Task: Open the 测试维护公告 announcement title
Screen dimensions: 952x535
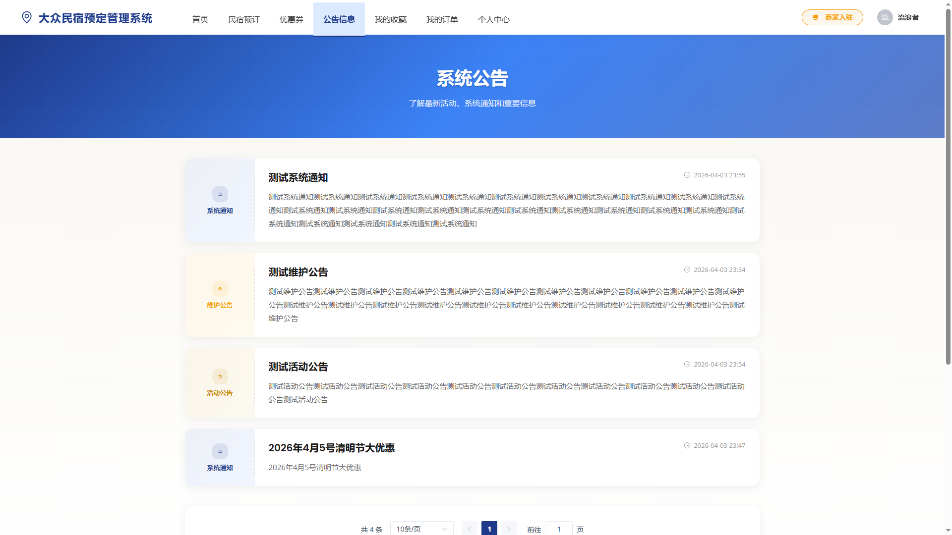Action: (x=298, y=272)
